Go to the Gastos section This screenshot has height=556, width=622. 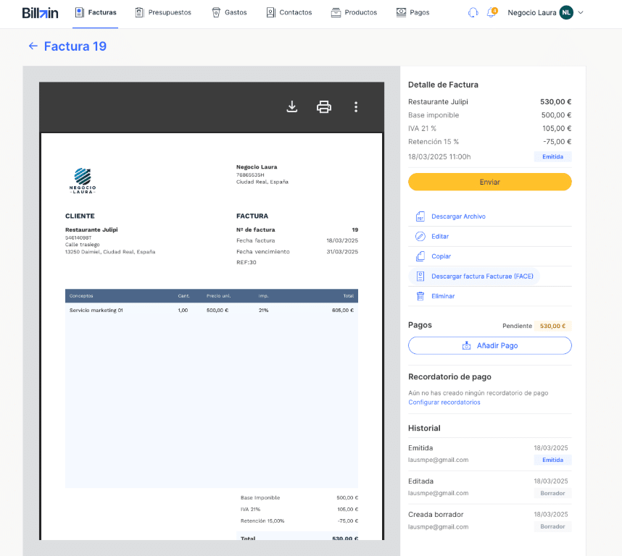click(x=229, y=12)
